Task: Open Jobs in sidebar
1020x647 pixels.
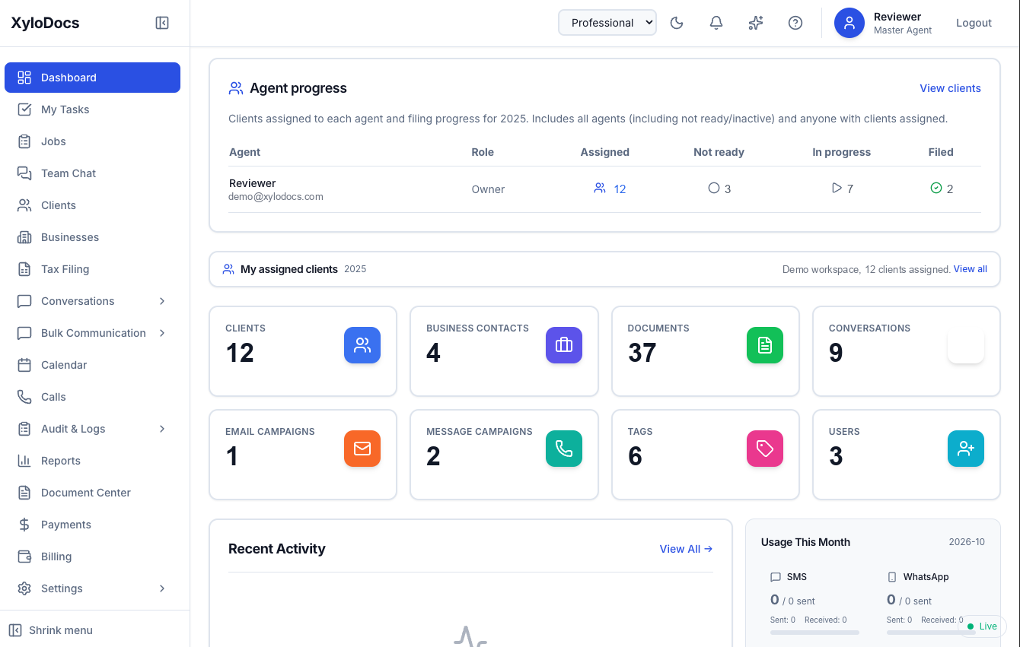Action: point(92,141)
